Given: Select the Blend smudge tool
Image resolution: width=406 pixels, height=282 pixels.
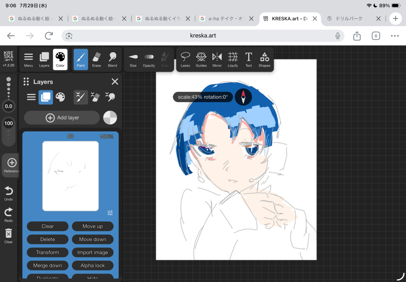Looking at the screenshot, I should (x=112, y=59).
